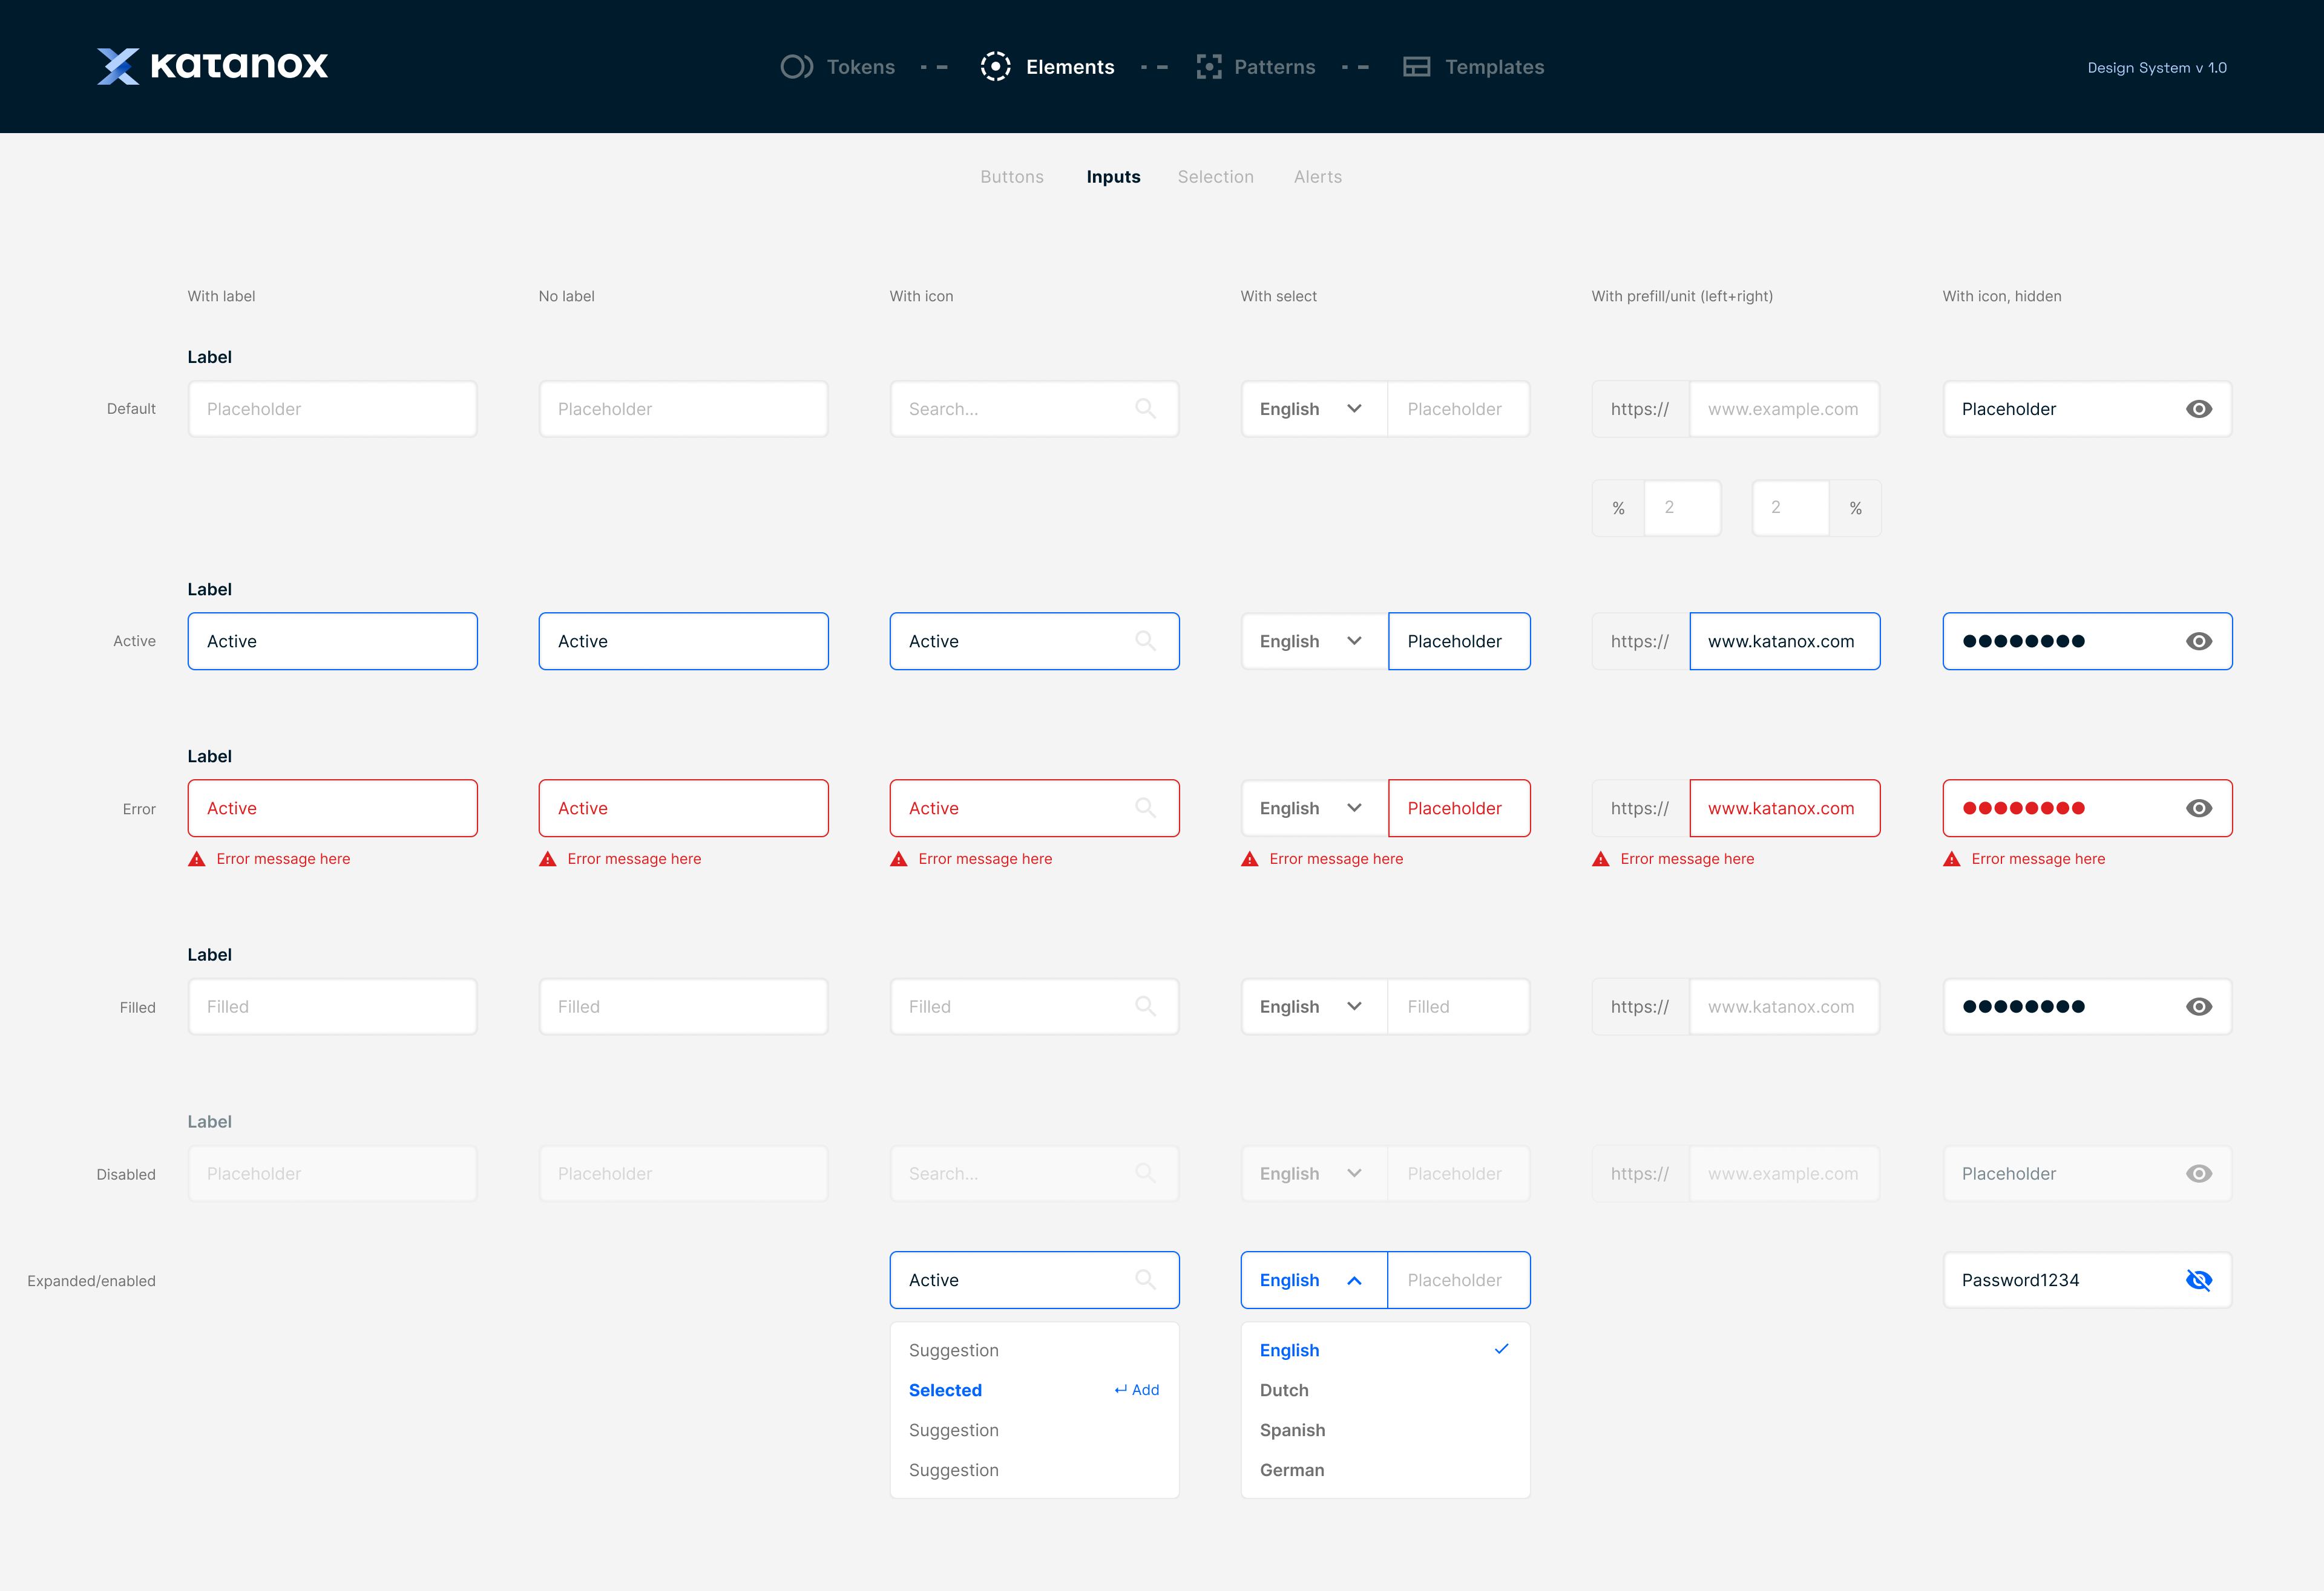
Task: Click the number field with % prefix
Action: tap(1682, 508)
